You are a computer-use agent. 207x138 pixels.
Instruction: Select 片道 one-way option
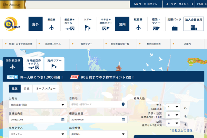[27, 89]
